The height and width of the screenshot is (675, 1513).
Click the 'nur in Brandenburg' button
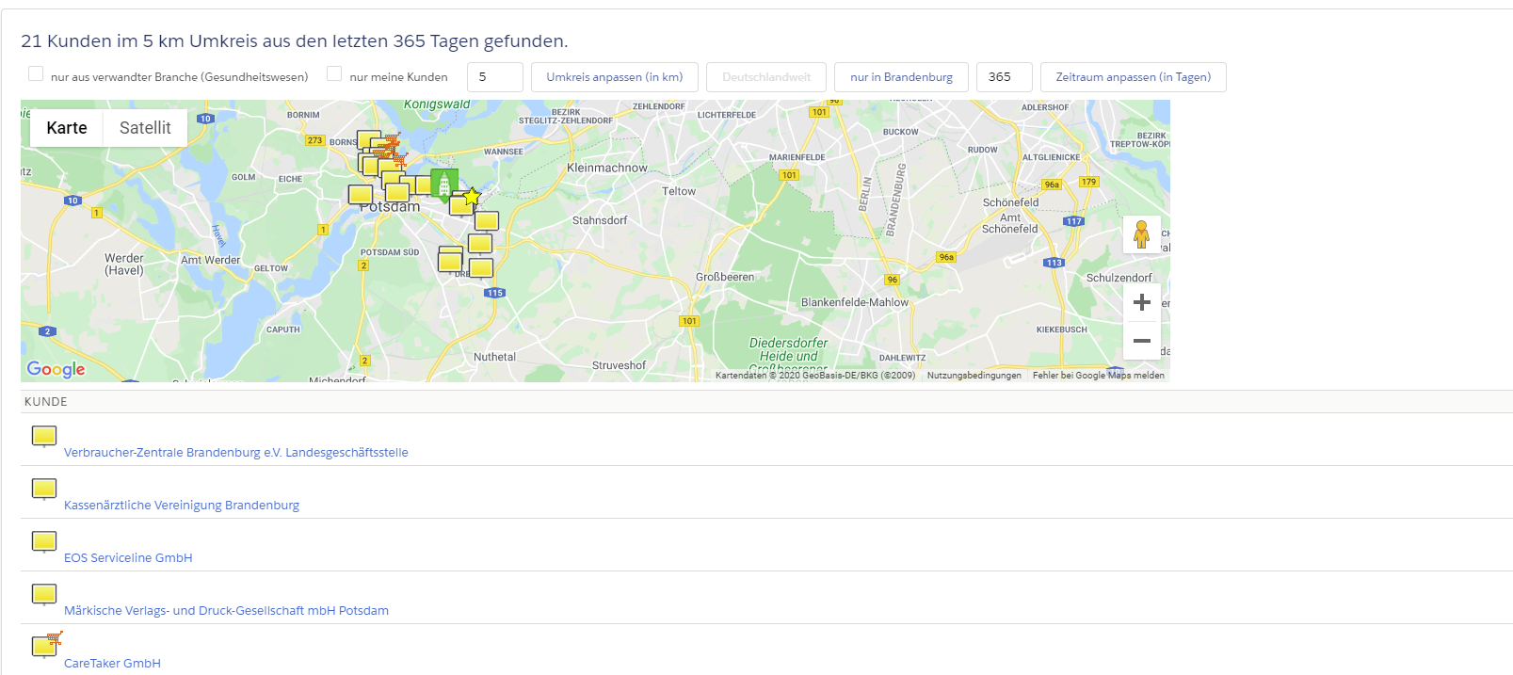coord(901,77)
